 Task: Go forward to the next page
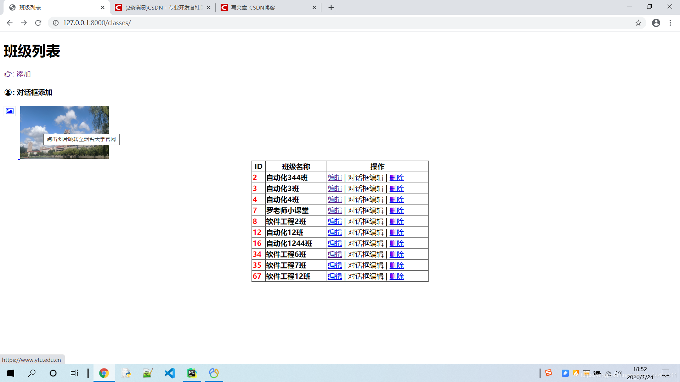click(x=24, y=23)
